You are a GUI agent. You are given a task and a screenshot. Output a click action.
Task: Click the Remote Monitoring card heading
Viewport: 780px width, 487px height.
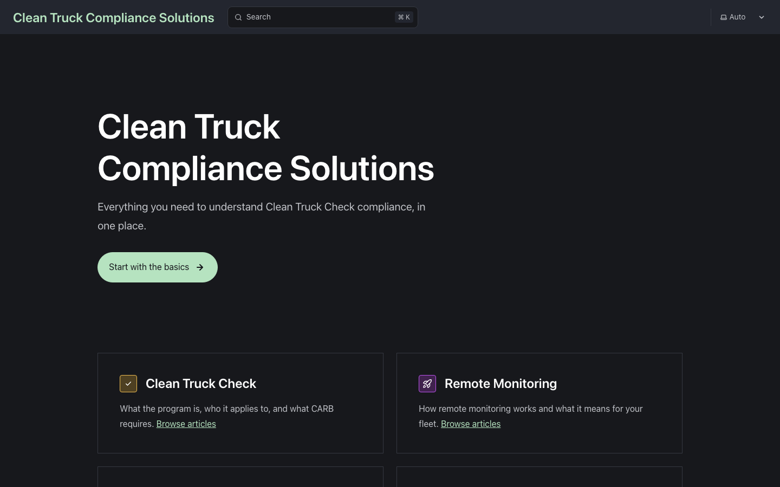(500, 384)
